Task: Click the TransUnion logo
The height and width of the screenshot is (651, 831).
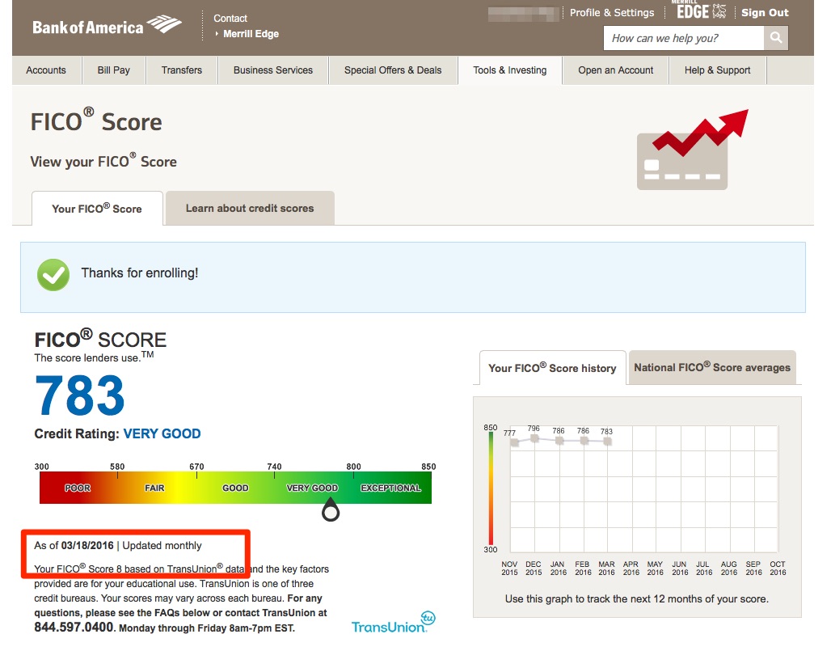Action: tap(393, 623)
